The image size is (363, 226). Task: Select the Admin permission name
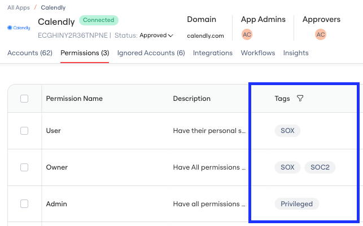pyautogui.click(x=56, y=204)
